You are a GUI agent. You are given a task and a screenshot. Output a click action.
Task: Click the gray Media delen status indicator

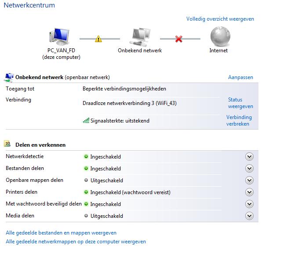click(86, 216)
